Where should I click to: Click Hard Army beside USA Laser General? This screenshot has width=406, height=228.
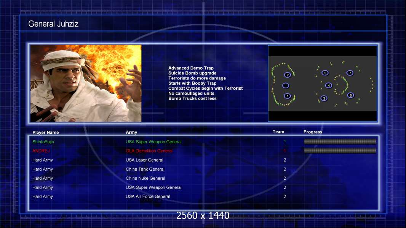click(x=43, y=160)
